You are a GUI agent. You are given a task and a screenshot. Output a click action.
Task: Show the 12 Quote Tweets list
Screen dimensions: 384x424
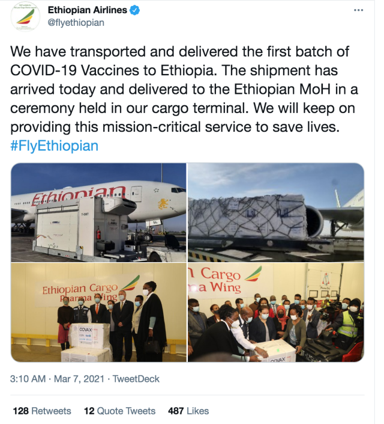point(120,411)
